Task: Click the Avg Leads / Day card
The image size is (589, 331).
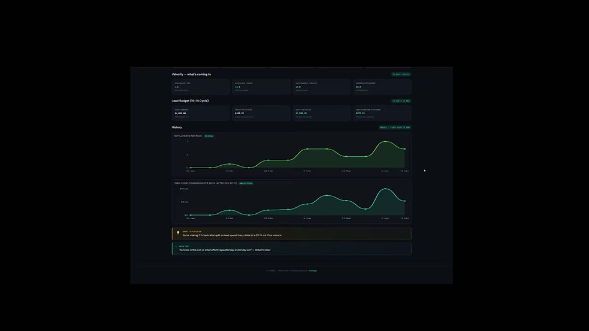Action: point(201,87)
